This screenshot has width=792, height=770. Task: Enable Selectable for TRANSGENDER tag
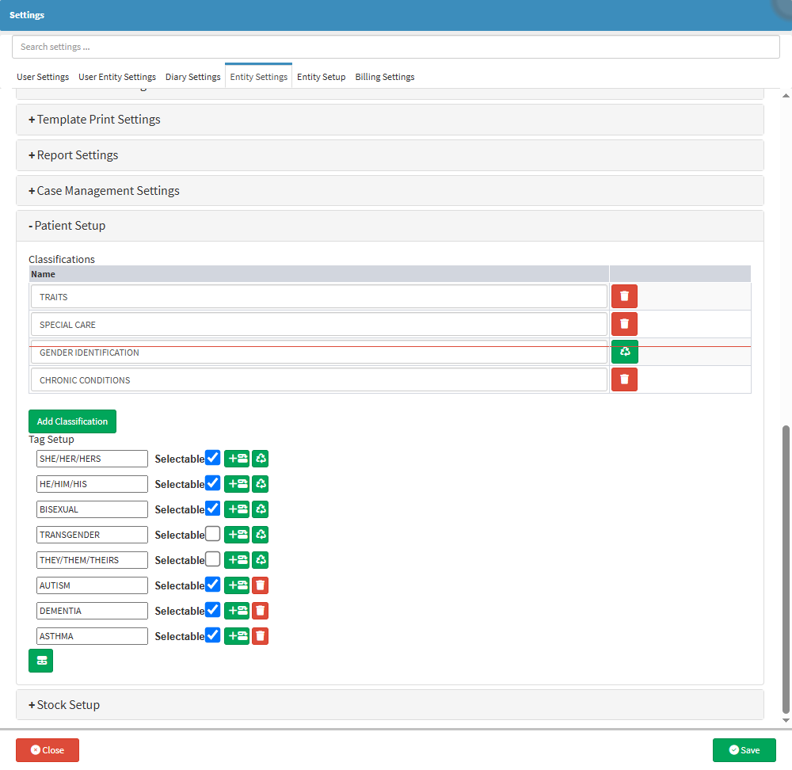(212, 534)
